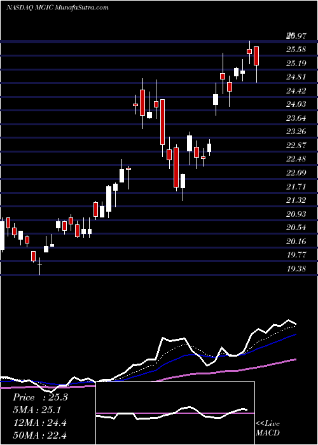Select the tall red candlestick dropping to 23.26
The image size is (318, 445).
click(162, 122)
